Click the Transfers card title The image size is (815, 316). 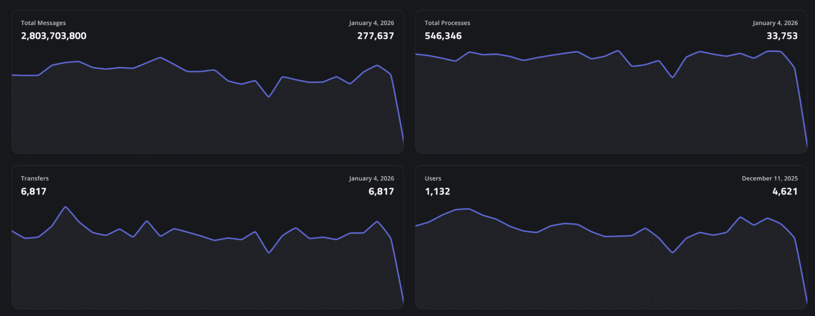point(35,178)
